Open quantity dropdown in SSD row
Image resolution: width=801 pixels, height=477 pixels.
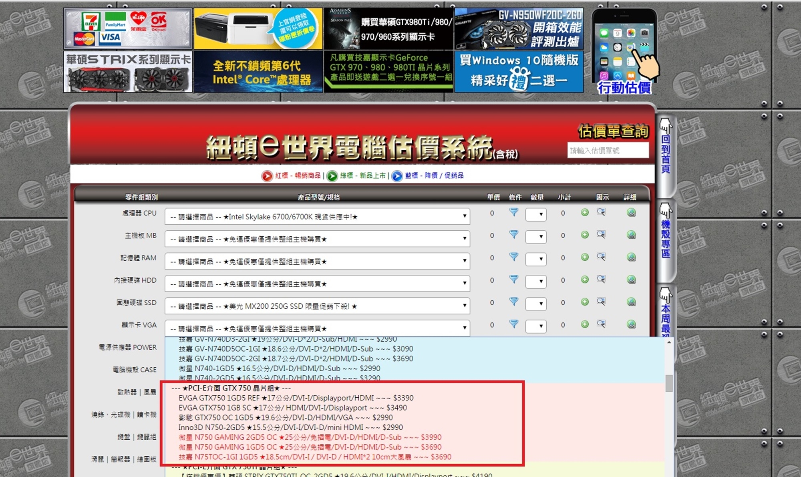point(536,304)
